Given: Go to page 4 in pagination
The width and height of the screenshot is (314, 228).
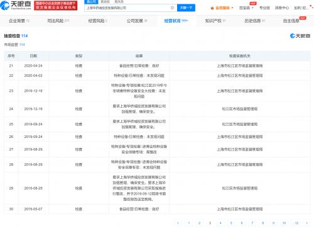Looking at the screenshot, I should [220, 223].
